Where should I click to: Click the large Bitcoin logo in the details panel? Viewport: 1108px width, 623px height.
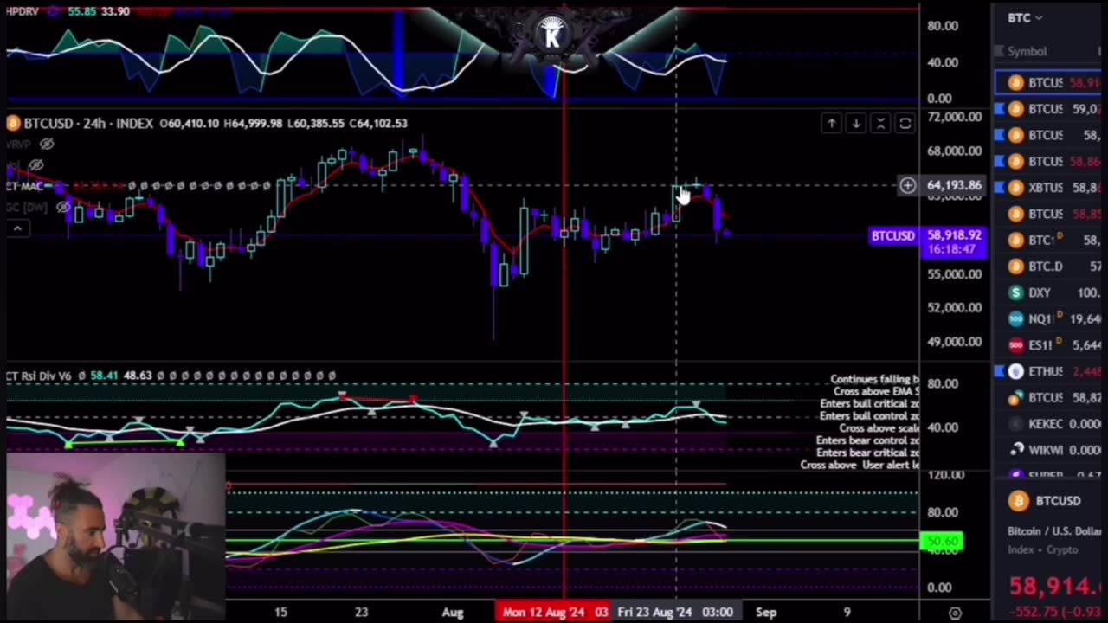pyautogui.click(x=1018, y=501)
